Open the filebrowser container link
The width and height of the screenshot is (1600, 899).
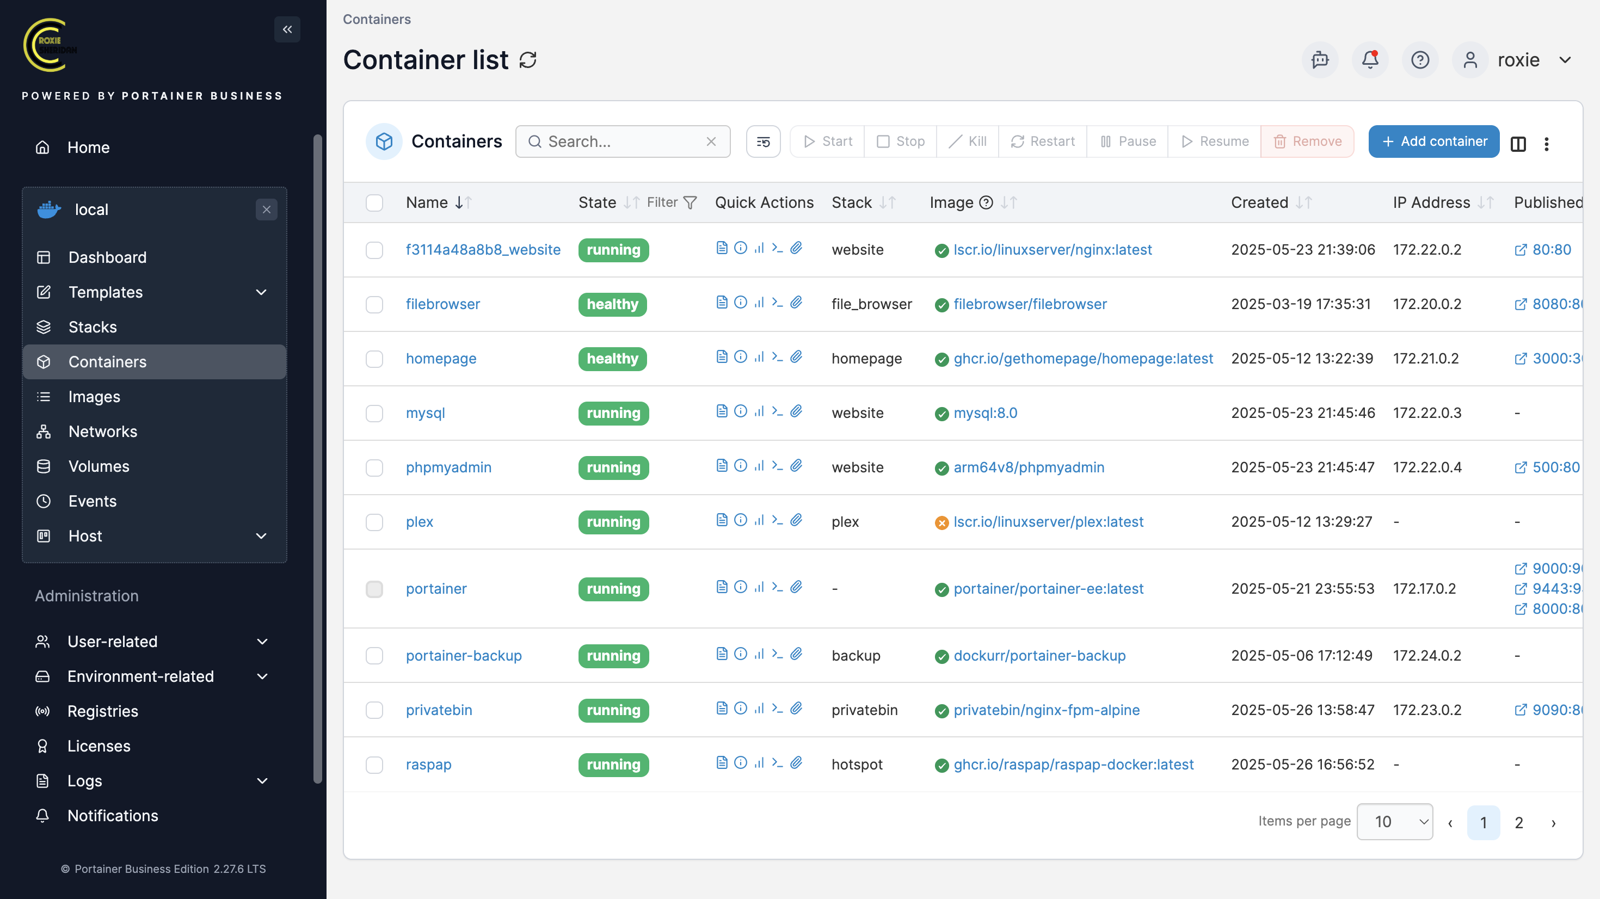point(443,304)
